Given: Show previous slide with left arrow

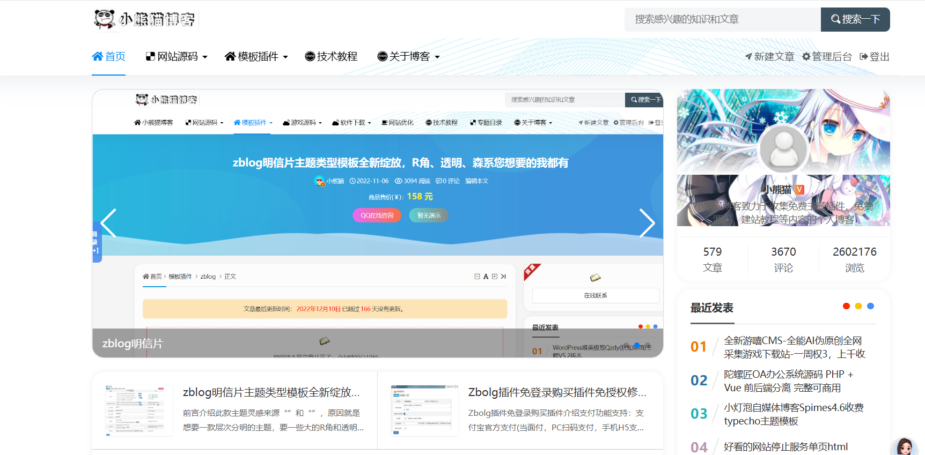Looking at the screenshot, I should click(x=108, y=223).
